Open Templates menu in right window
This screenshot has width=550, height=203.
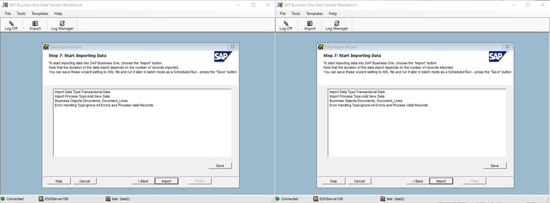314,14
